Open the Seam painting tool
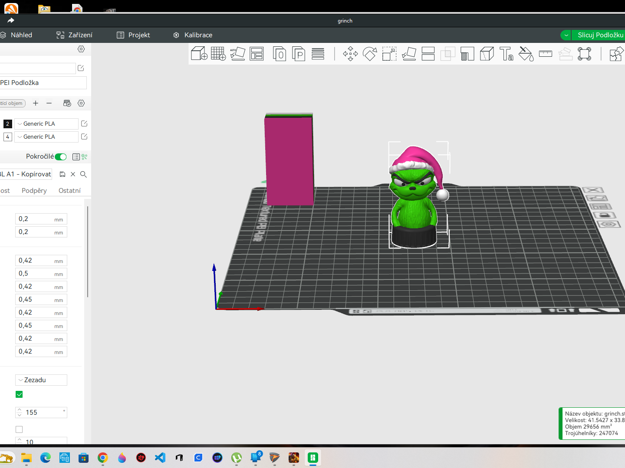Image resolution: width=625 pixels, height=468 pixels. click(x=487, y=54)
